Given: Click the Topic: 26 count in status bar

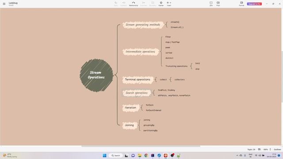Looking at the screenshot, I should coord(251,149).
